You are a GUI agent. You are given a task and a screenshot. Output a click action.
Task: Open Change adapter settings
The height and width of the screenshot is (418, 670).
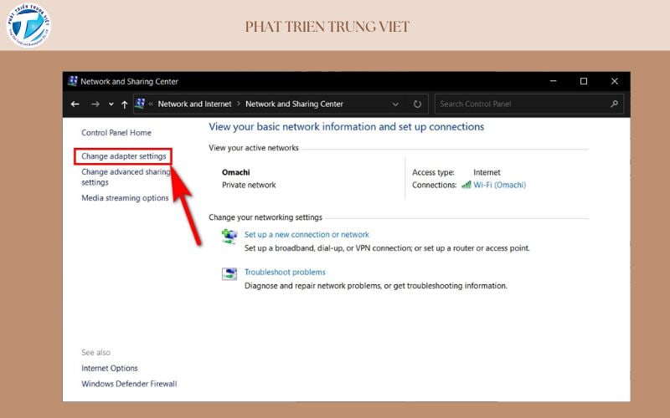pyautogui.click(x=123, y=156)
